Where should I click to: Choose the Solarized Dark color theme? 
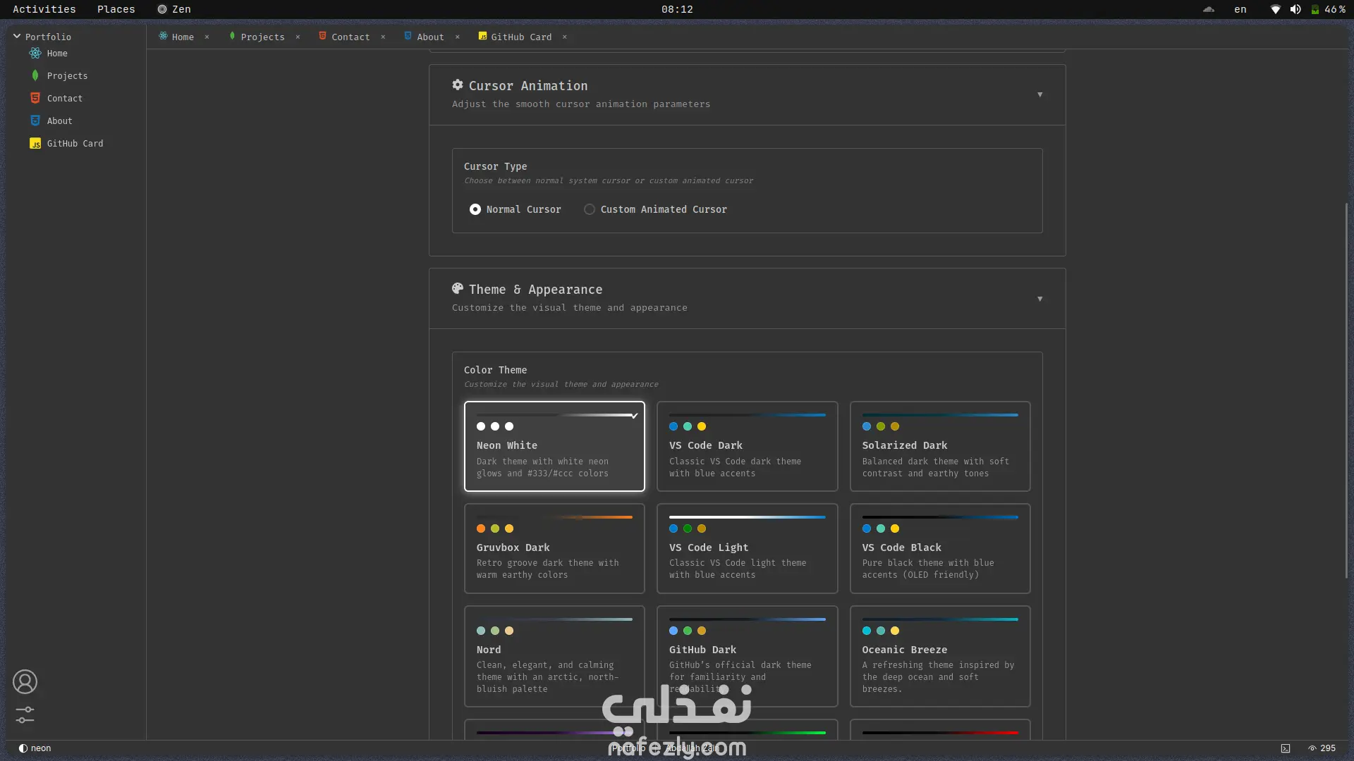(939, 446)
